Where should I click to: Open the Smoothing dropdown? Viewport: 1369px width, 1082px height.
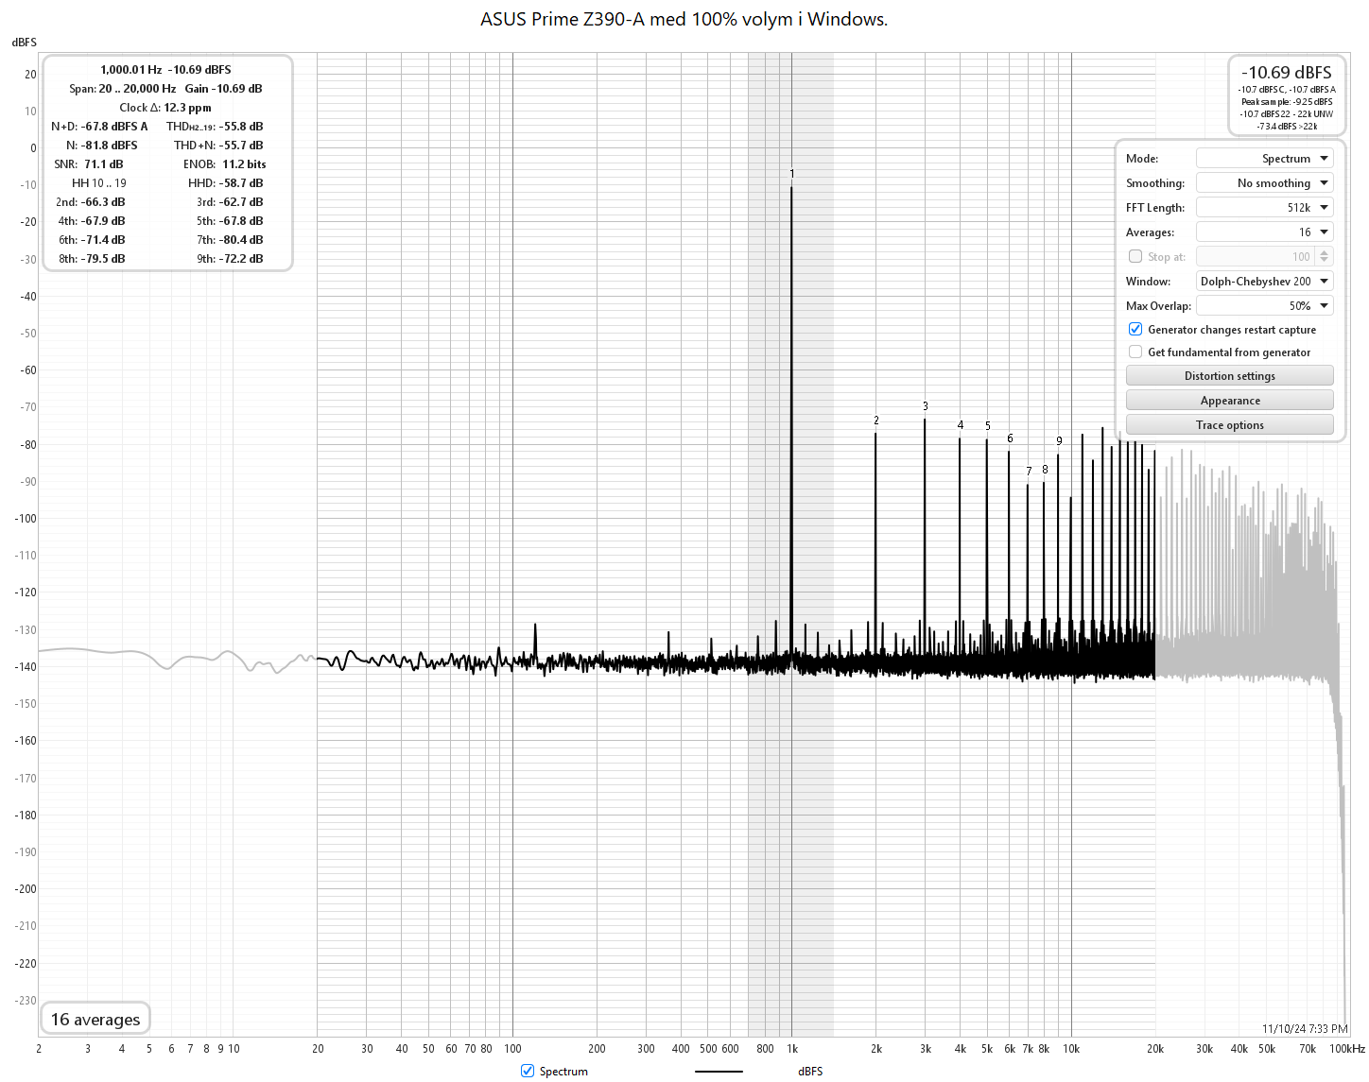pyautogui.click(x=1264, y=182)
